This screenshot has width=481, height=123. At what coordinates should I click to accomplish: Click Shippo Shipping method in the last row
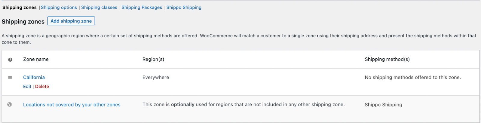point(383,105)
